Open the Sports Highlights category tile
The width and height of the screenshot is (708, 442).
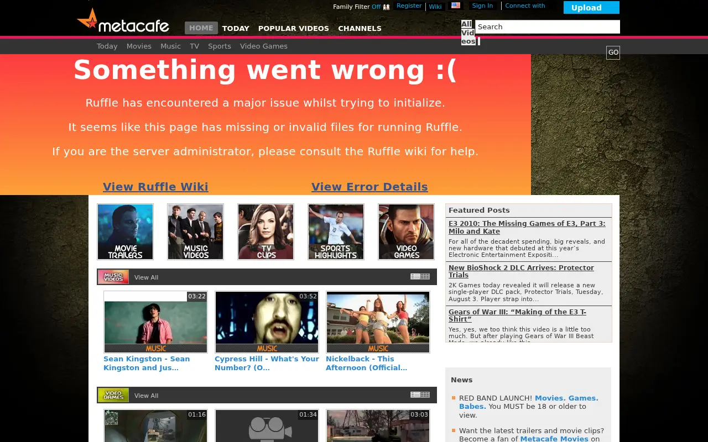pyautogui.click(x=336, y=231)
